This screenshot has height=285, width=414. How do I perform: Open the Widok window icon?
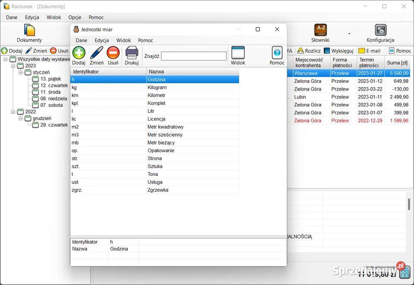coord(238,53)
